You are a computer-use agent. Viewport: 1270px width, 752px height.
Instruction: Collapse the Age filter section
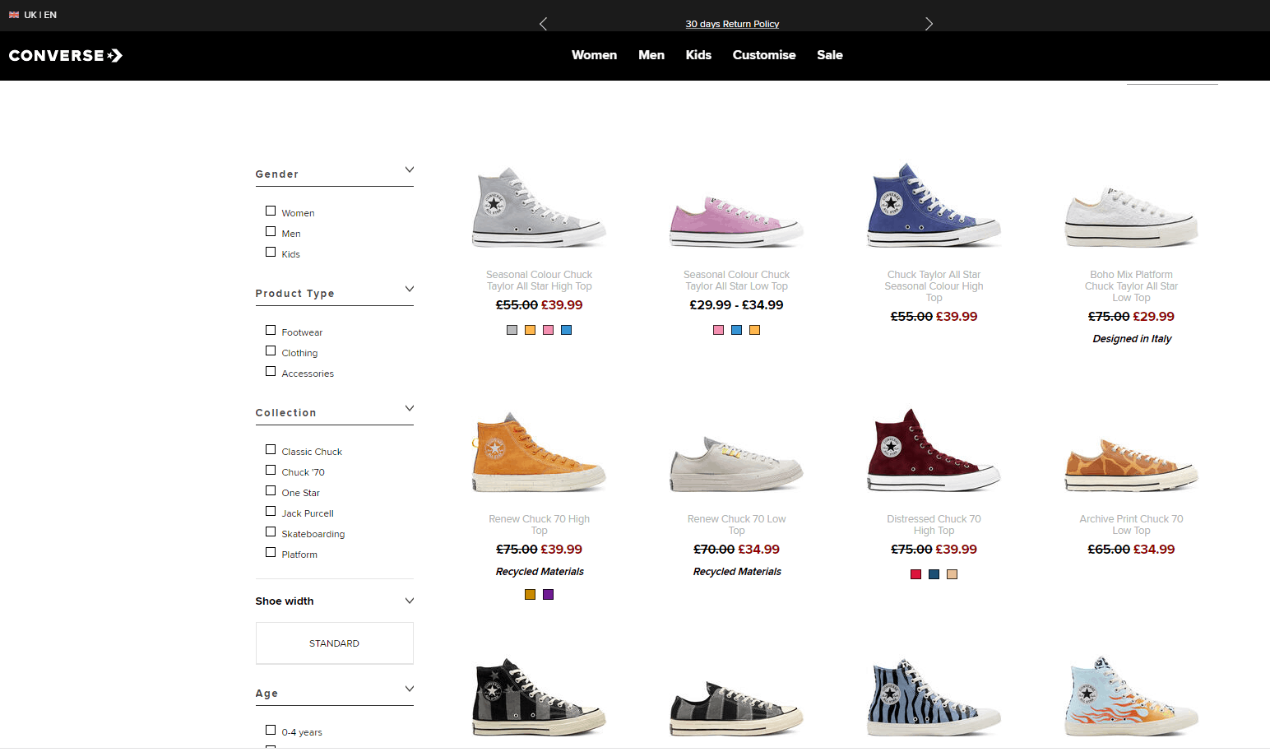pos(410,689)
